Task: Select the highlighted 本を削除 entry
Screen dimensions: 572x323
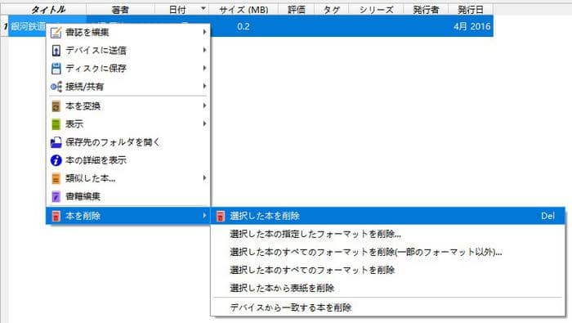Action: 128,216
